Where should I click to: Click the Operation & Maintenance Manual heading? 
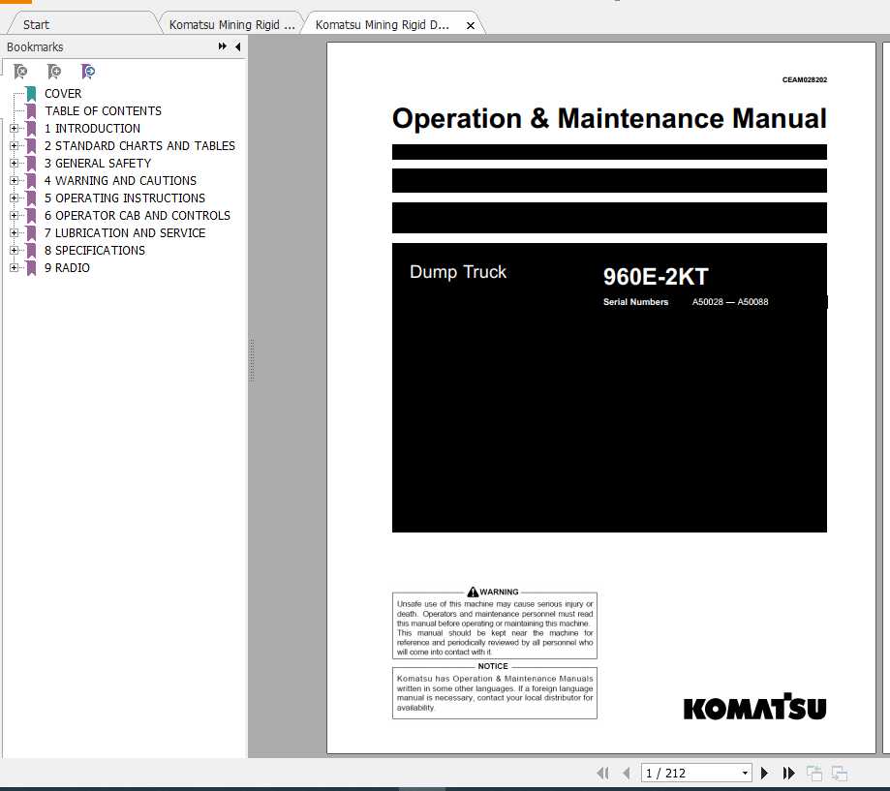tap(609, 118)
